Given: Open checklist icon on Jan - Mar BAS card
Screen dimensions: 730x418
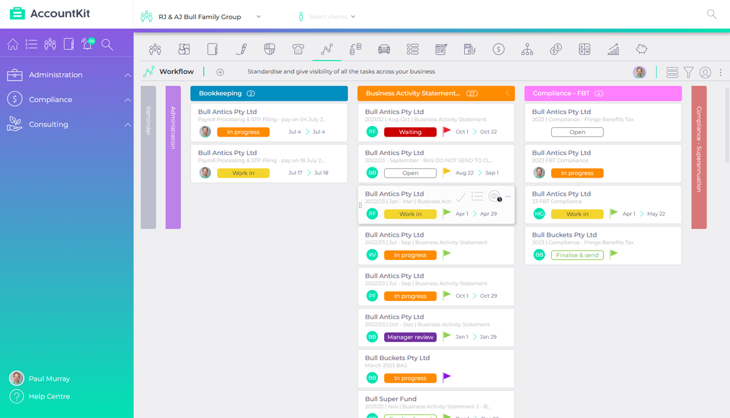Looking at the screenshot, I should [x=477, y=196].
